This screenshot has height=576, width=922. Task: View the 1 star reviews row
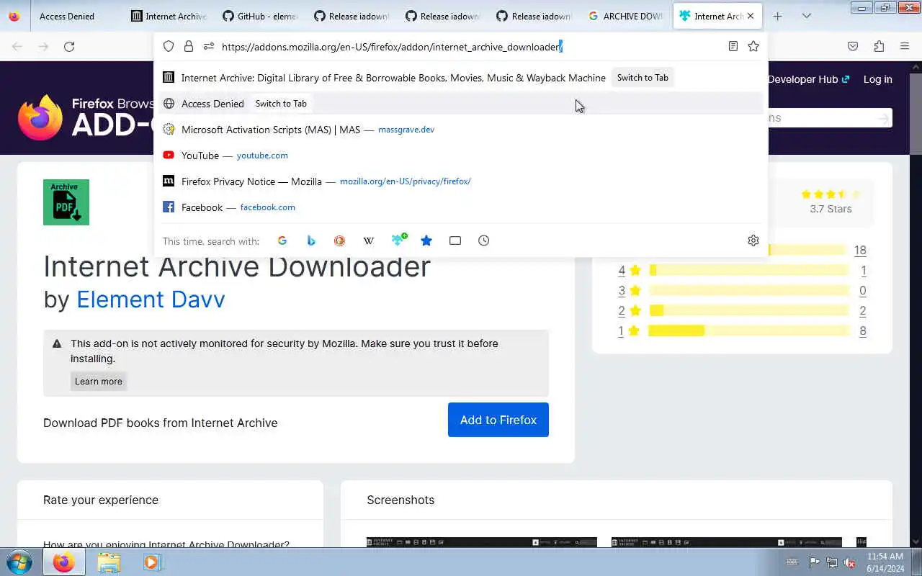click(x=742, y=331)
